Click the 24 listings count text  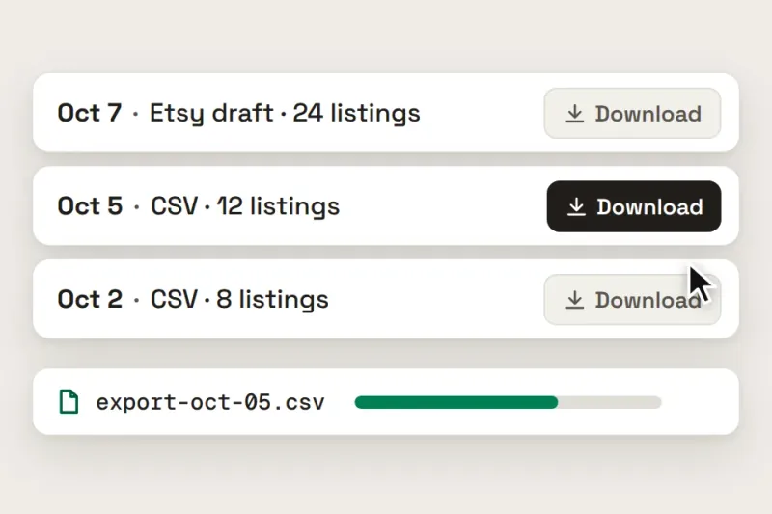tap(356, 114)
